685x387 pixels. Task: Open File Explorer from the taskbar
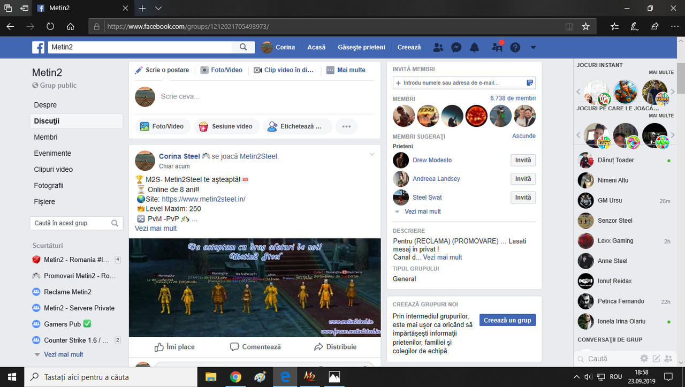click(x=211, y=377)
